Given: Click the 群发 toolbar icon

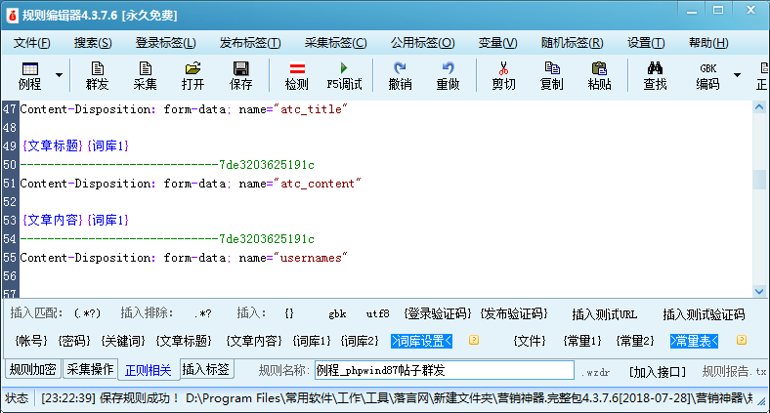Looking at the screenshot, I should point(98,76).
